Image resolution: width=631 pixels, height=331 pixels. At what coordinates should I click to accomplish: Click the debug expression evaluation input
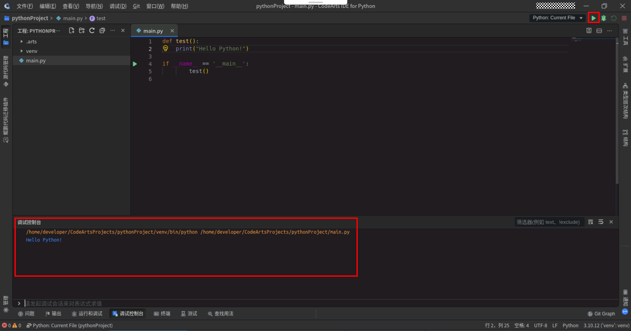pyautogui.click(x=321, y=303)
